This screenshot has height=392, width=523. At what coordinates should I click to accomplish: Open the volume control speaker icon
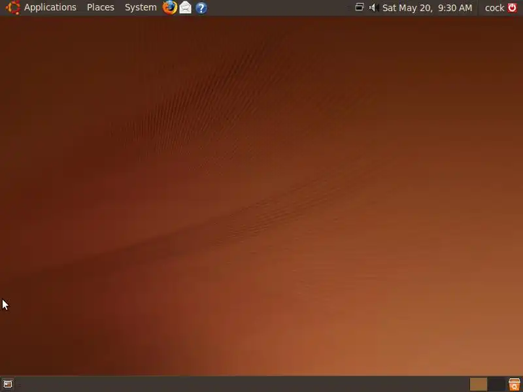coord(373,7)
